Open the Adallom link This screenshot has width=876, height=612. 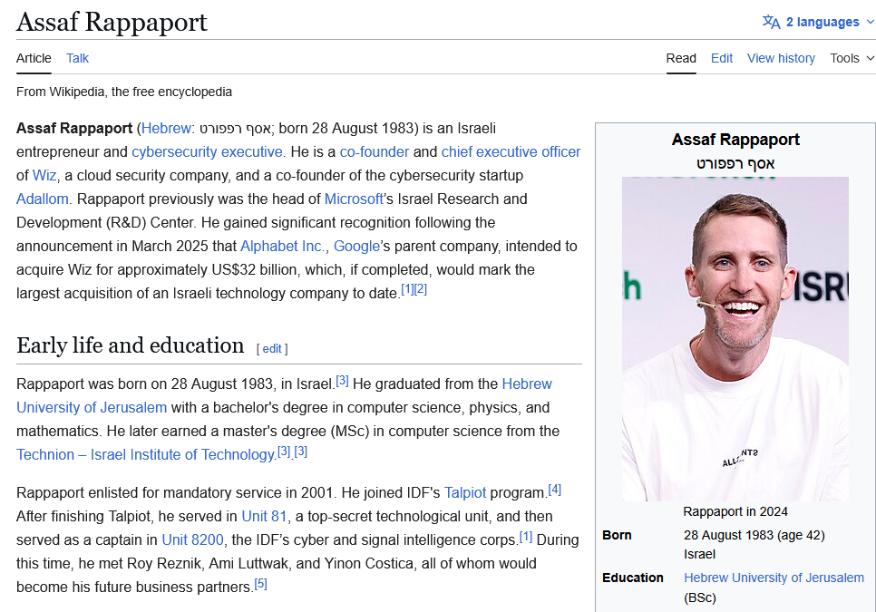[43, 199]
